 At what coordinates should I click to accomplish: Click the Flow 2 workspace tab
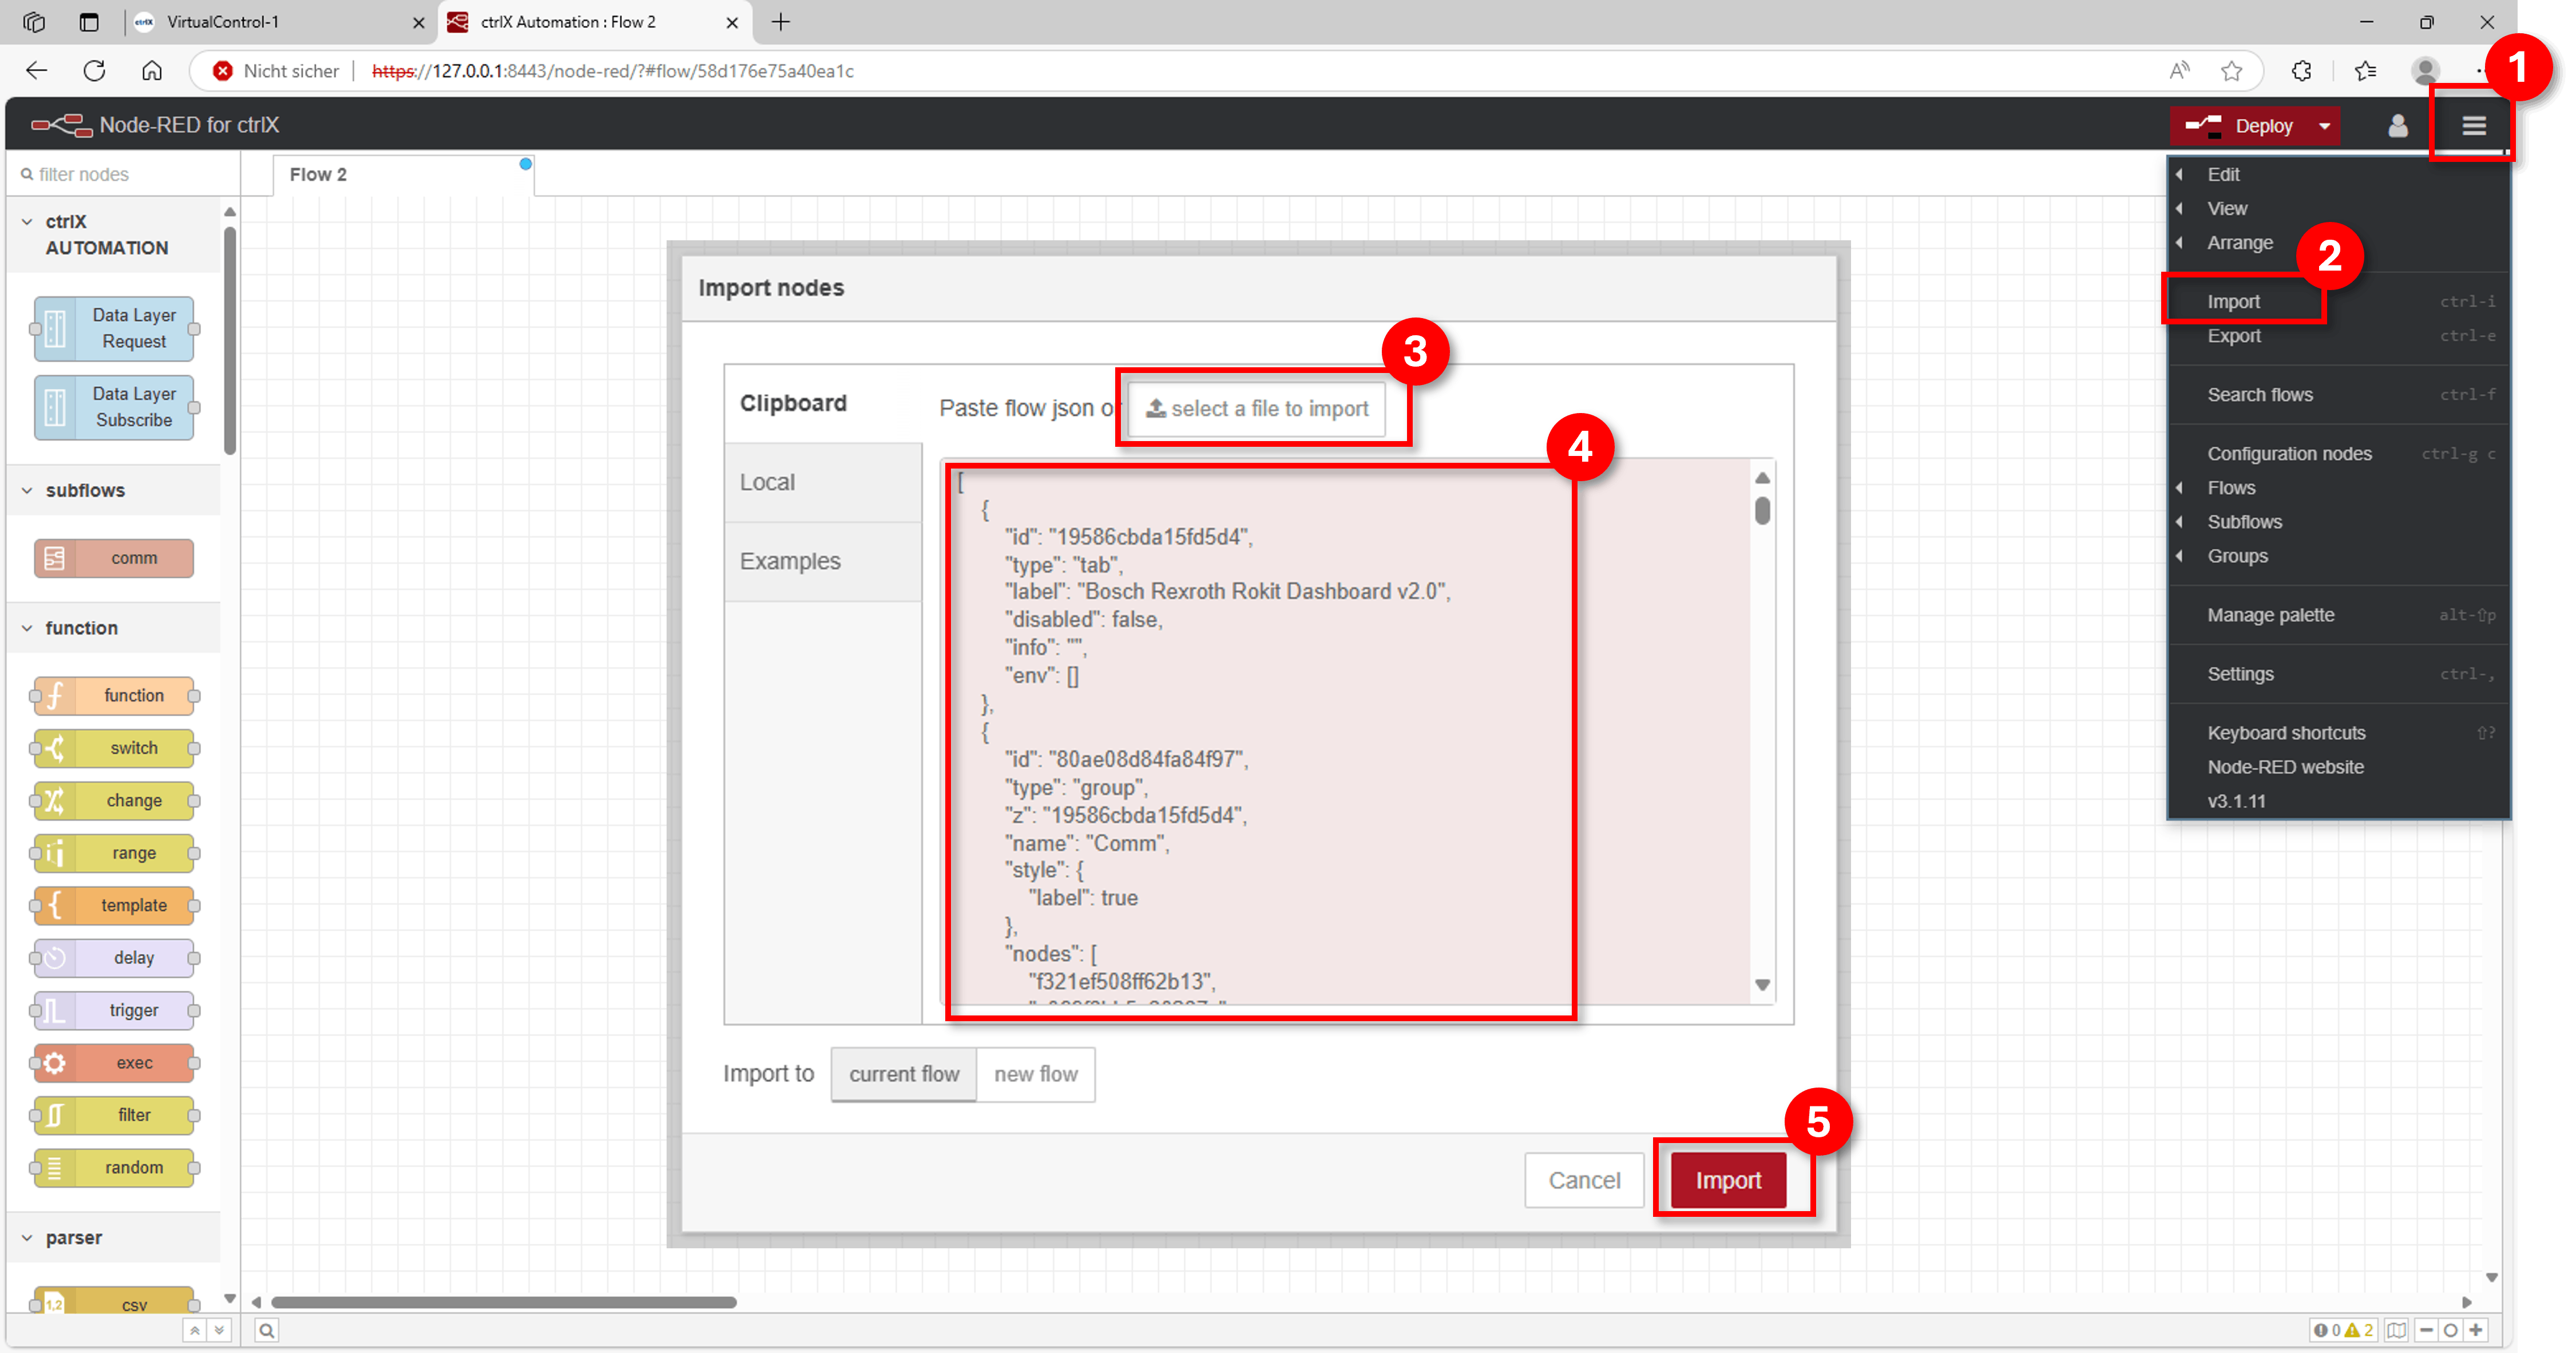(403, 174)
